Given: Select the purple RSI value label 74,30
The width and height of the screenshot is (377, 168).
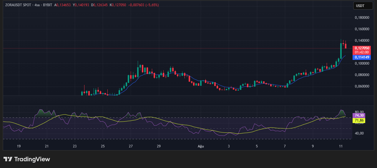Looking at the screenshot, I should tap(360, 115).
